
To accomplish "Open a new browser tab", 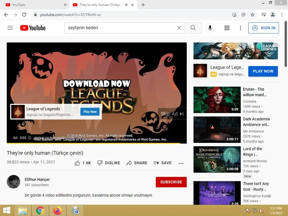I will (143, 5).
